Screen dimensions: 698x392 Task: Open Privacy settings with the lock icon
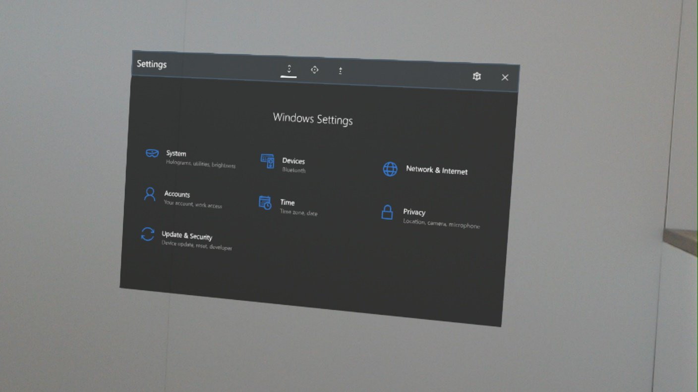[x=430, y=217]
